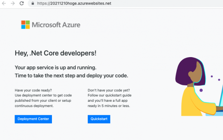The image size is (223, 140).
Task: Click the four-color Microsoft logo
Action: [x=25, y=25]
